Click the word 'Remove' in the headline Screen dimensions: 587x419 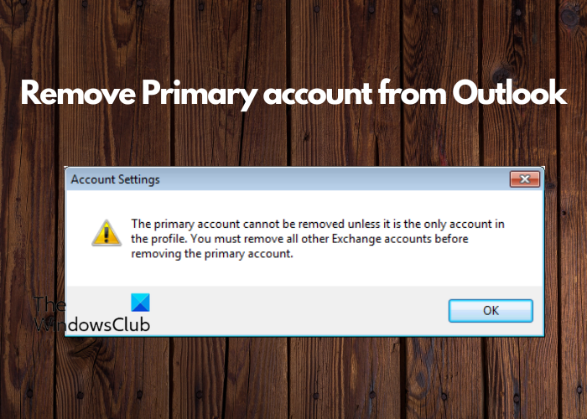coord(78,93)
